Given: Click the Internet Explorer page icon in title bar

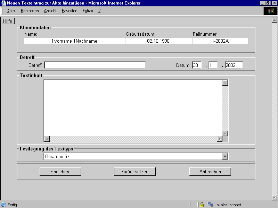Looking at the screenshot, I should tap(3, 3).
